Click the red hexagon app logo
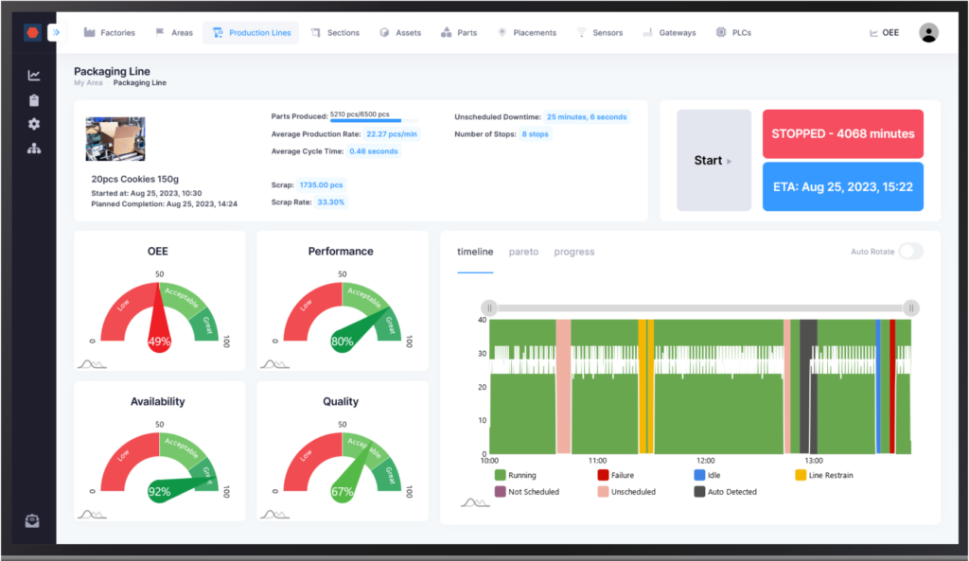The image size is (969, 561). point(33,32)
